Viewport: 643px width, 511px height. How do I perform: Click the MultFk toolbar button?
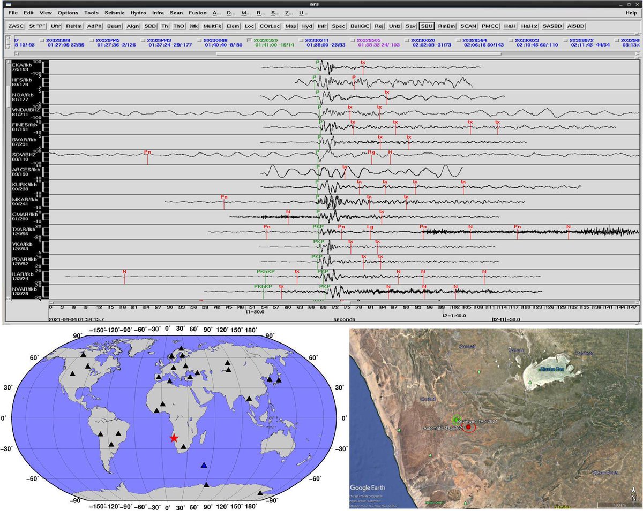(213, 26)
